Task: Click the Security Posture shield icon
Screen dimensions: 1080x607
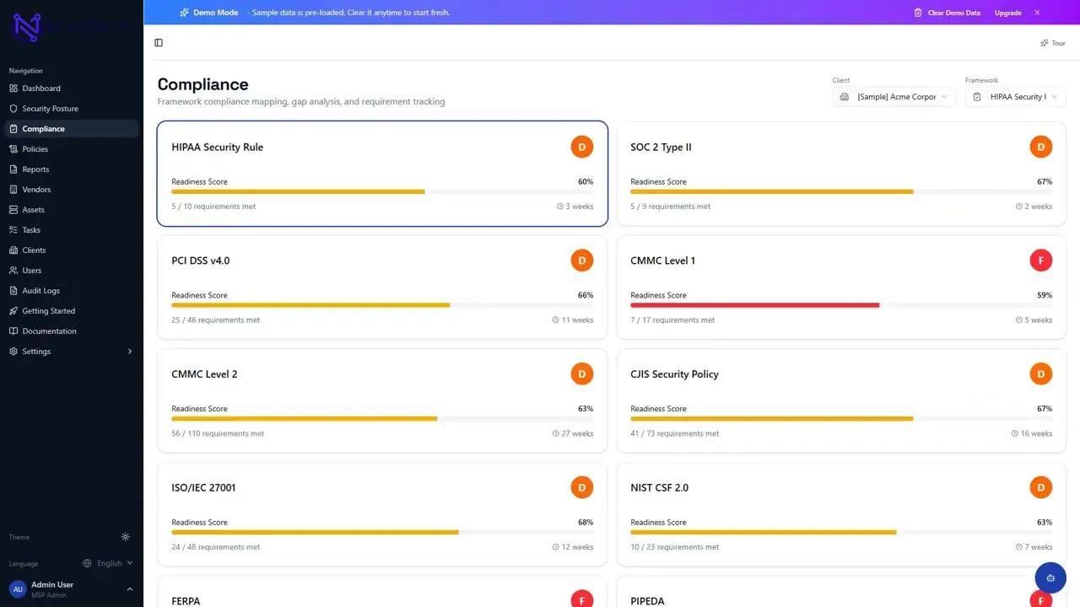Action: 13,109
